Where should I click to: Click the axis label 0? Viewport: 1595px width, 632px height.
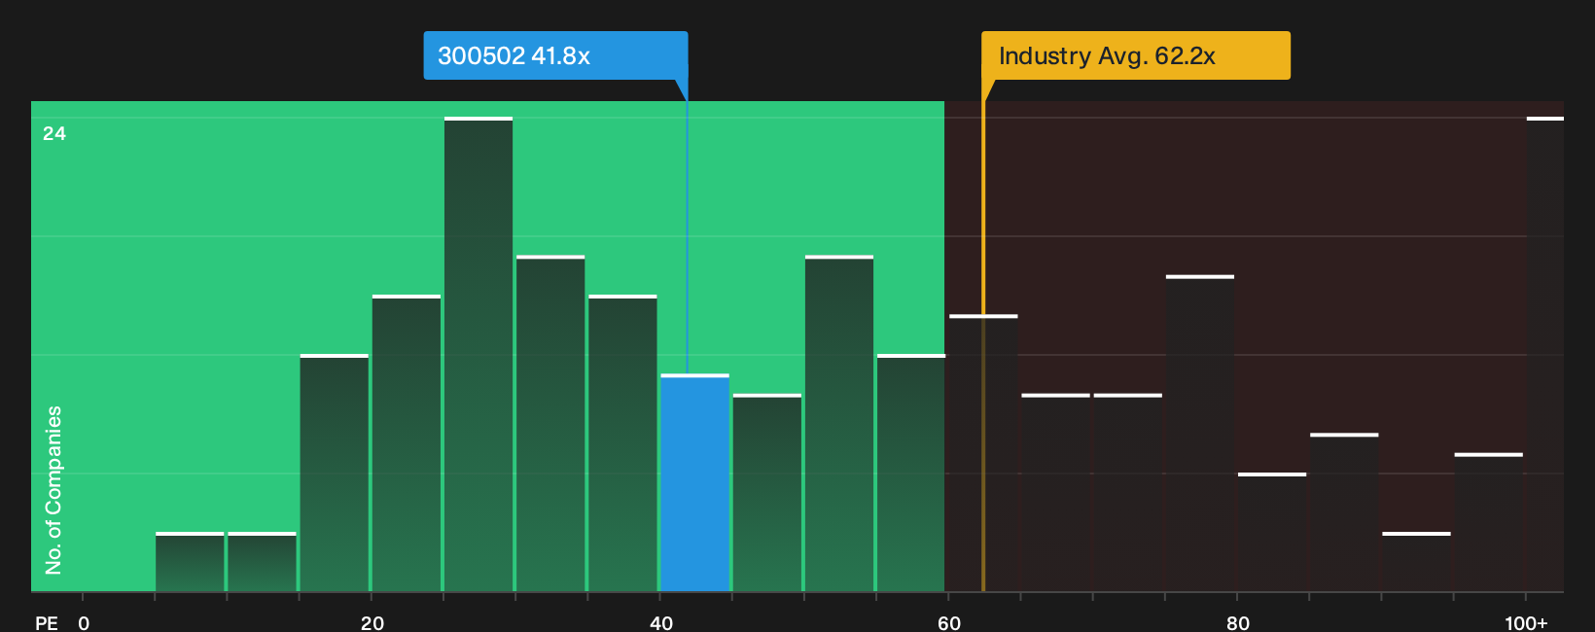coord(84,622)
